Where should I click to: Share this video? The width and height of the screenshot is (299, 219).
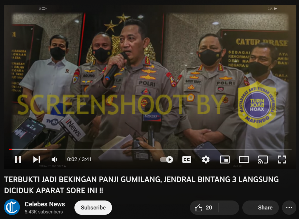click(x=260, y=208)
